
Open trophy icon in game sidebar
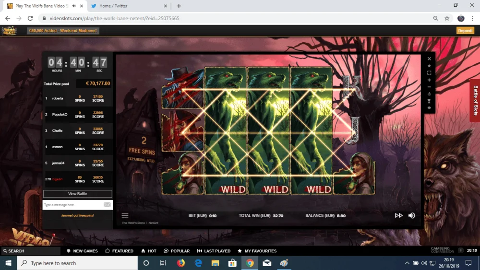tap(429, 101)
